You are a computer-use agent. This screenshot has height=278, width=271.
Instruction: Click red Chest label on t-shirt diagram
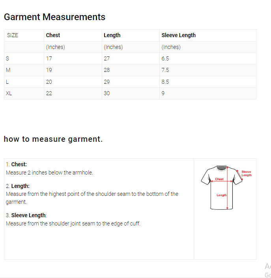tap(219, 179)
